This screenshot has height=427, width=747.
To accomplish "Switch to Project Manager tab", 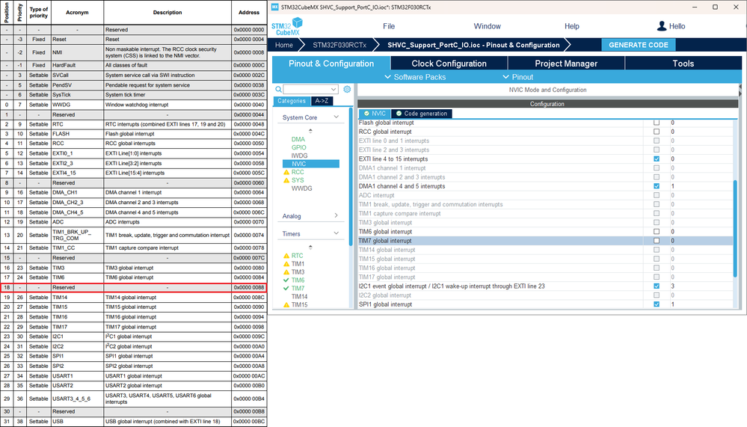I will click(x=566, y=64).
